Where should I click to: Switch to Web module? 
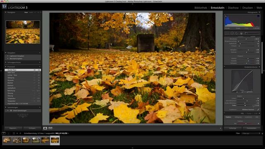pyautogui.click(x=259, y=8)
